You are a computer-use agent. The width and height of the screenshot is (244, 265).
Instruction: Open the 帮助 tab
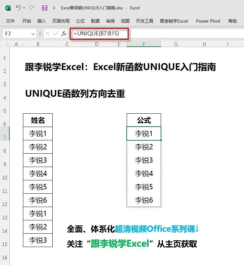(233, 21)
